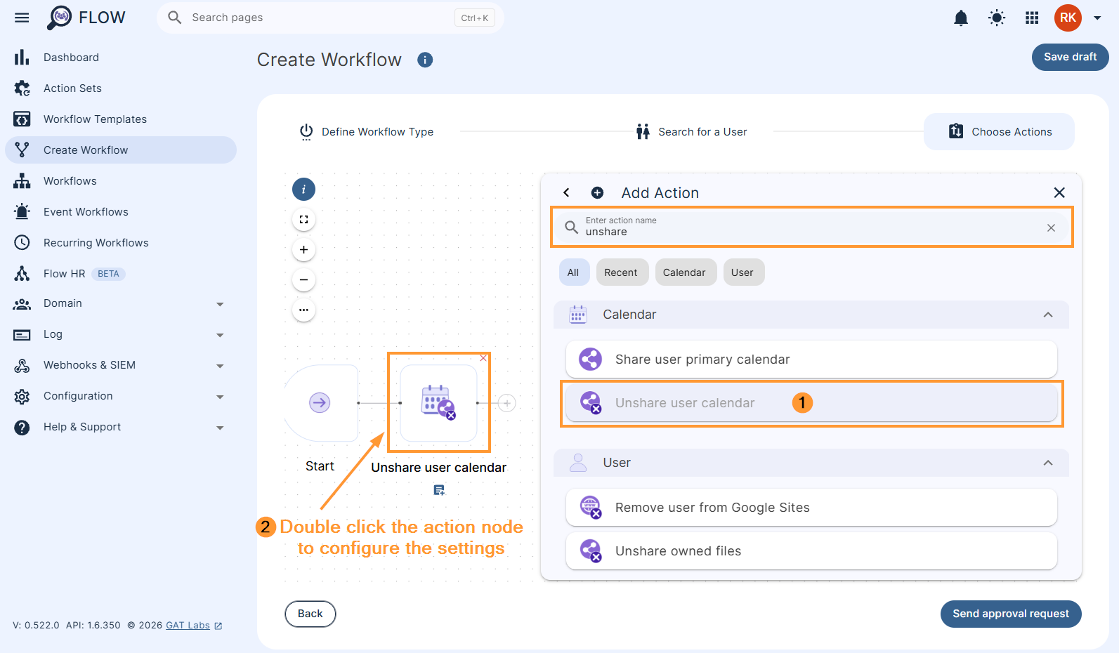Go back in the Add Action panel
This screenshot has height=653, width=1119.
pos(566,193)
